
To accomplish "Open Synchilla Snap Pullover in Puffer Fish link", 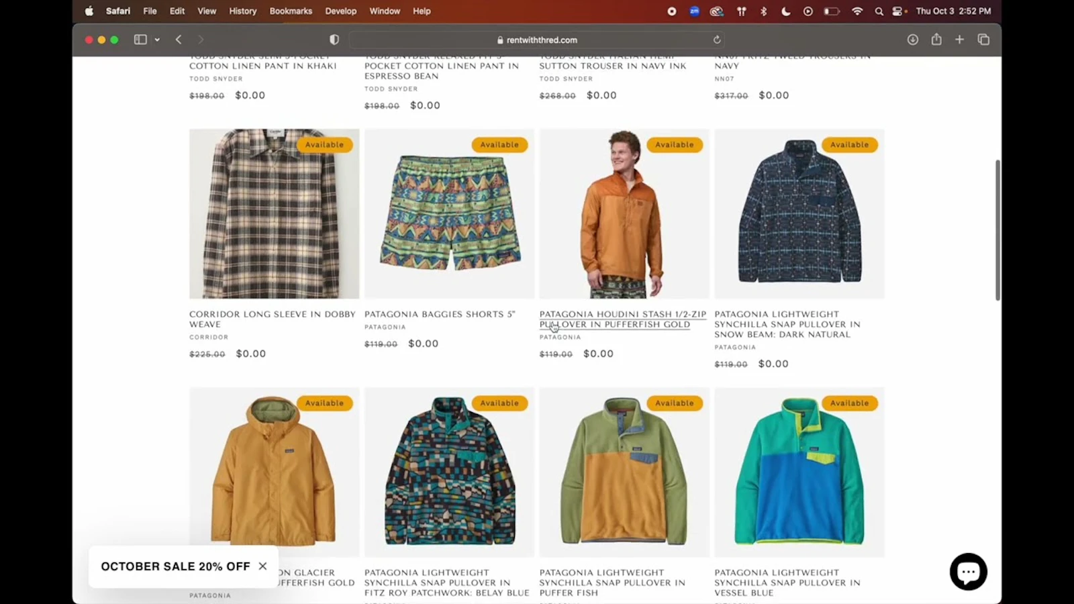I will 612,583.
